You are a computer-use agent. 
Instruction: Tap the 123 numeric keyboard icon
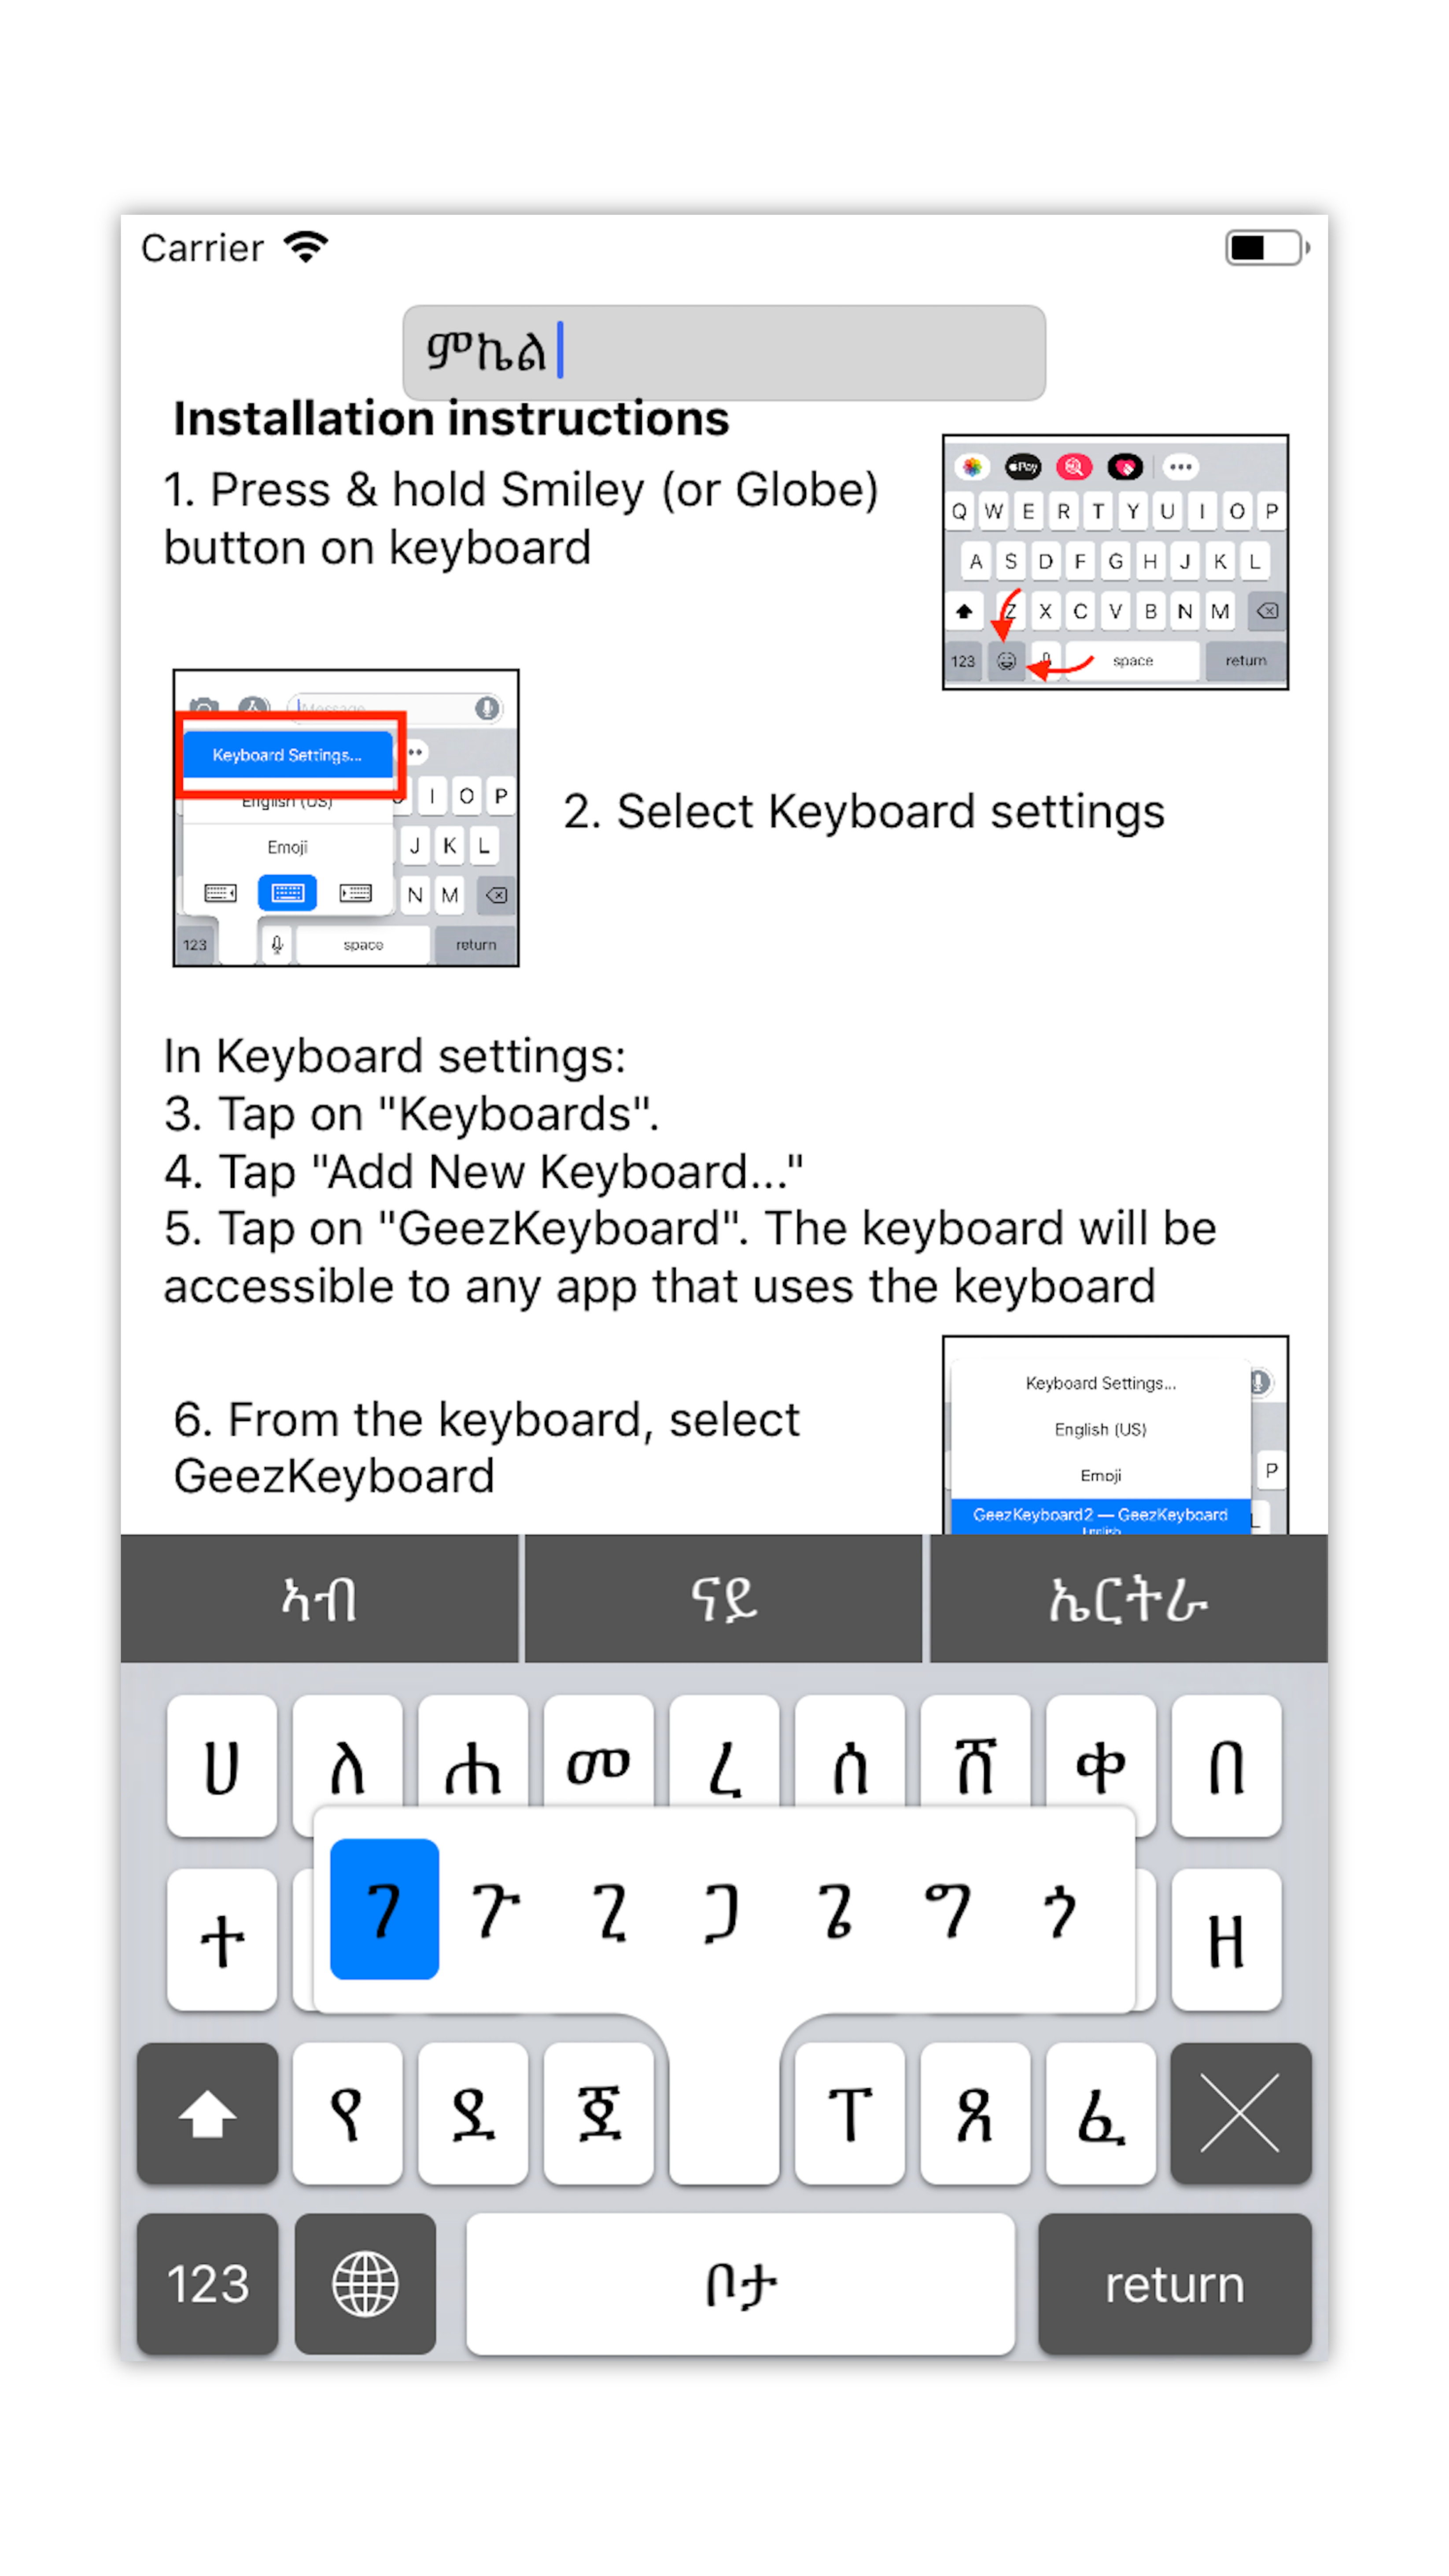(x=209, y=2282)
